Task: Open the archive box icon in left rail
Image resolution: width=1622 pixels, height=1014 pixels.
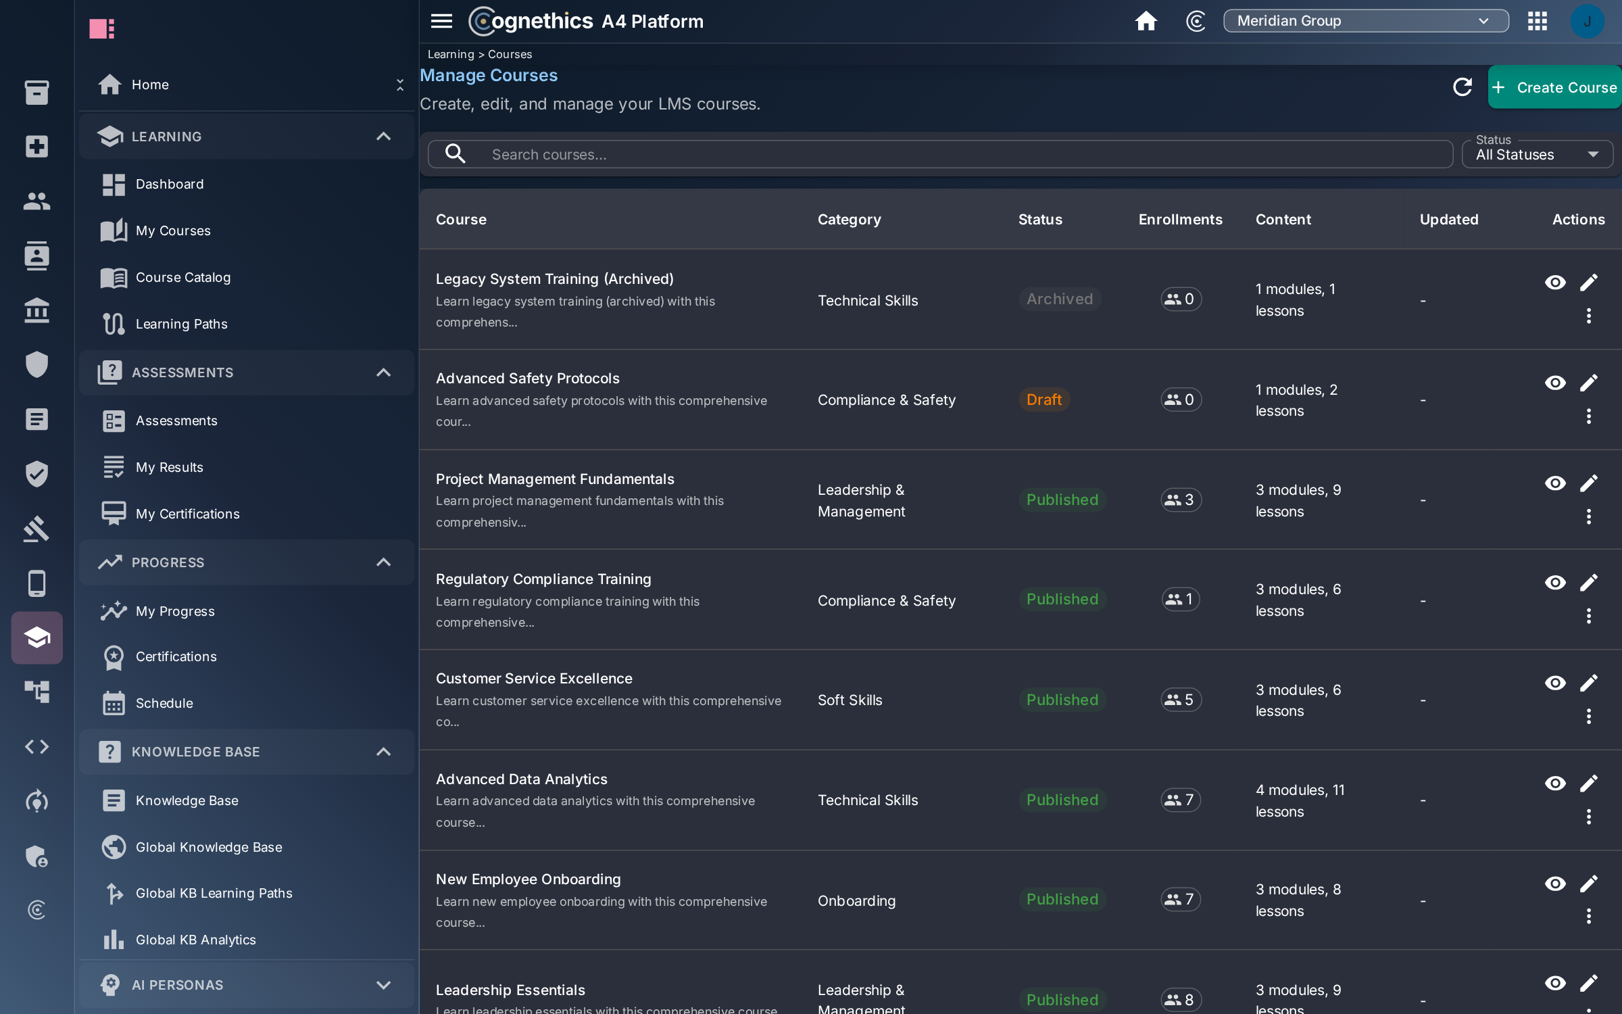Action: pyautogui.click(x=37, y=92)
